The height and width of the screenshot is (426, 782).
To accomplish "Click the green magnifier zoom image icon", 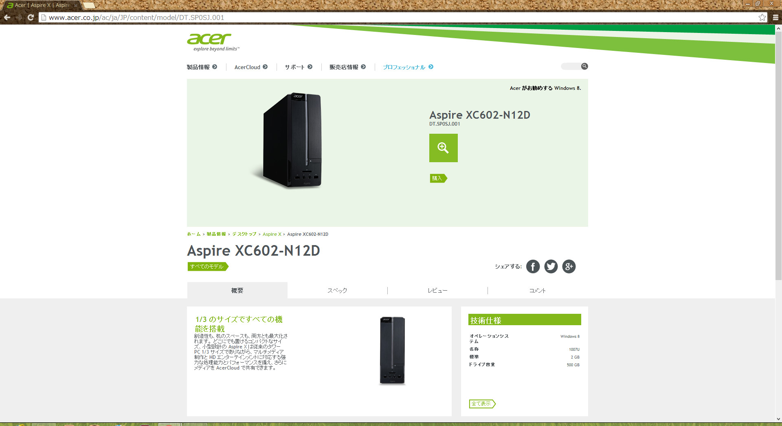I will click(x=443, y=148).
